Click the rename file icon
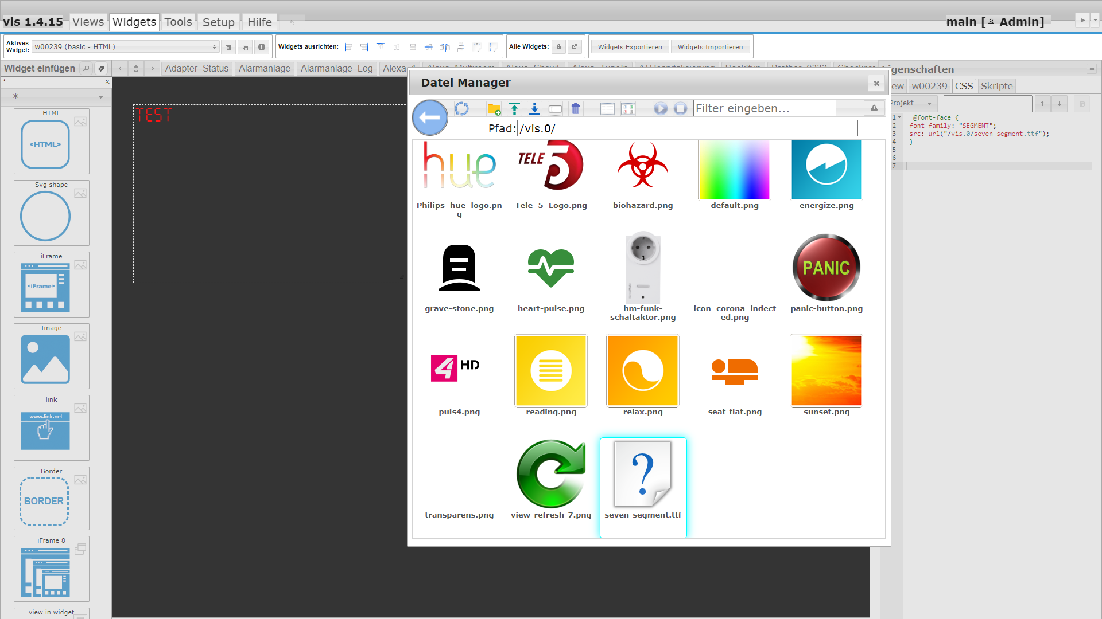Image resolution: width=1102 pixels, height=619 pixels. (x=555, y=108)
